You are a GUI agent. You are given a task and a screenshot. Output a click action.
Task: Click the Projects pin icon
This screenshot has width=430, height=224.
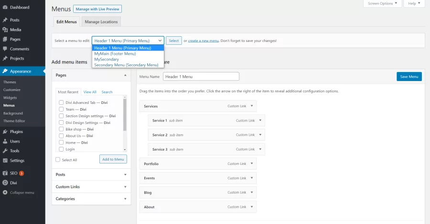click(x=5, y=58)
